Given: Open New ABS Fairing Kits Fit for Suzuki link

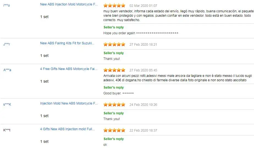Looking at the screenshot, I should 67,43.
